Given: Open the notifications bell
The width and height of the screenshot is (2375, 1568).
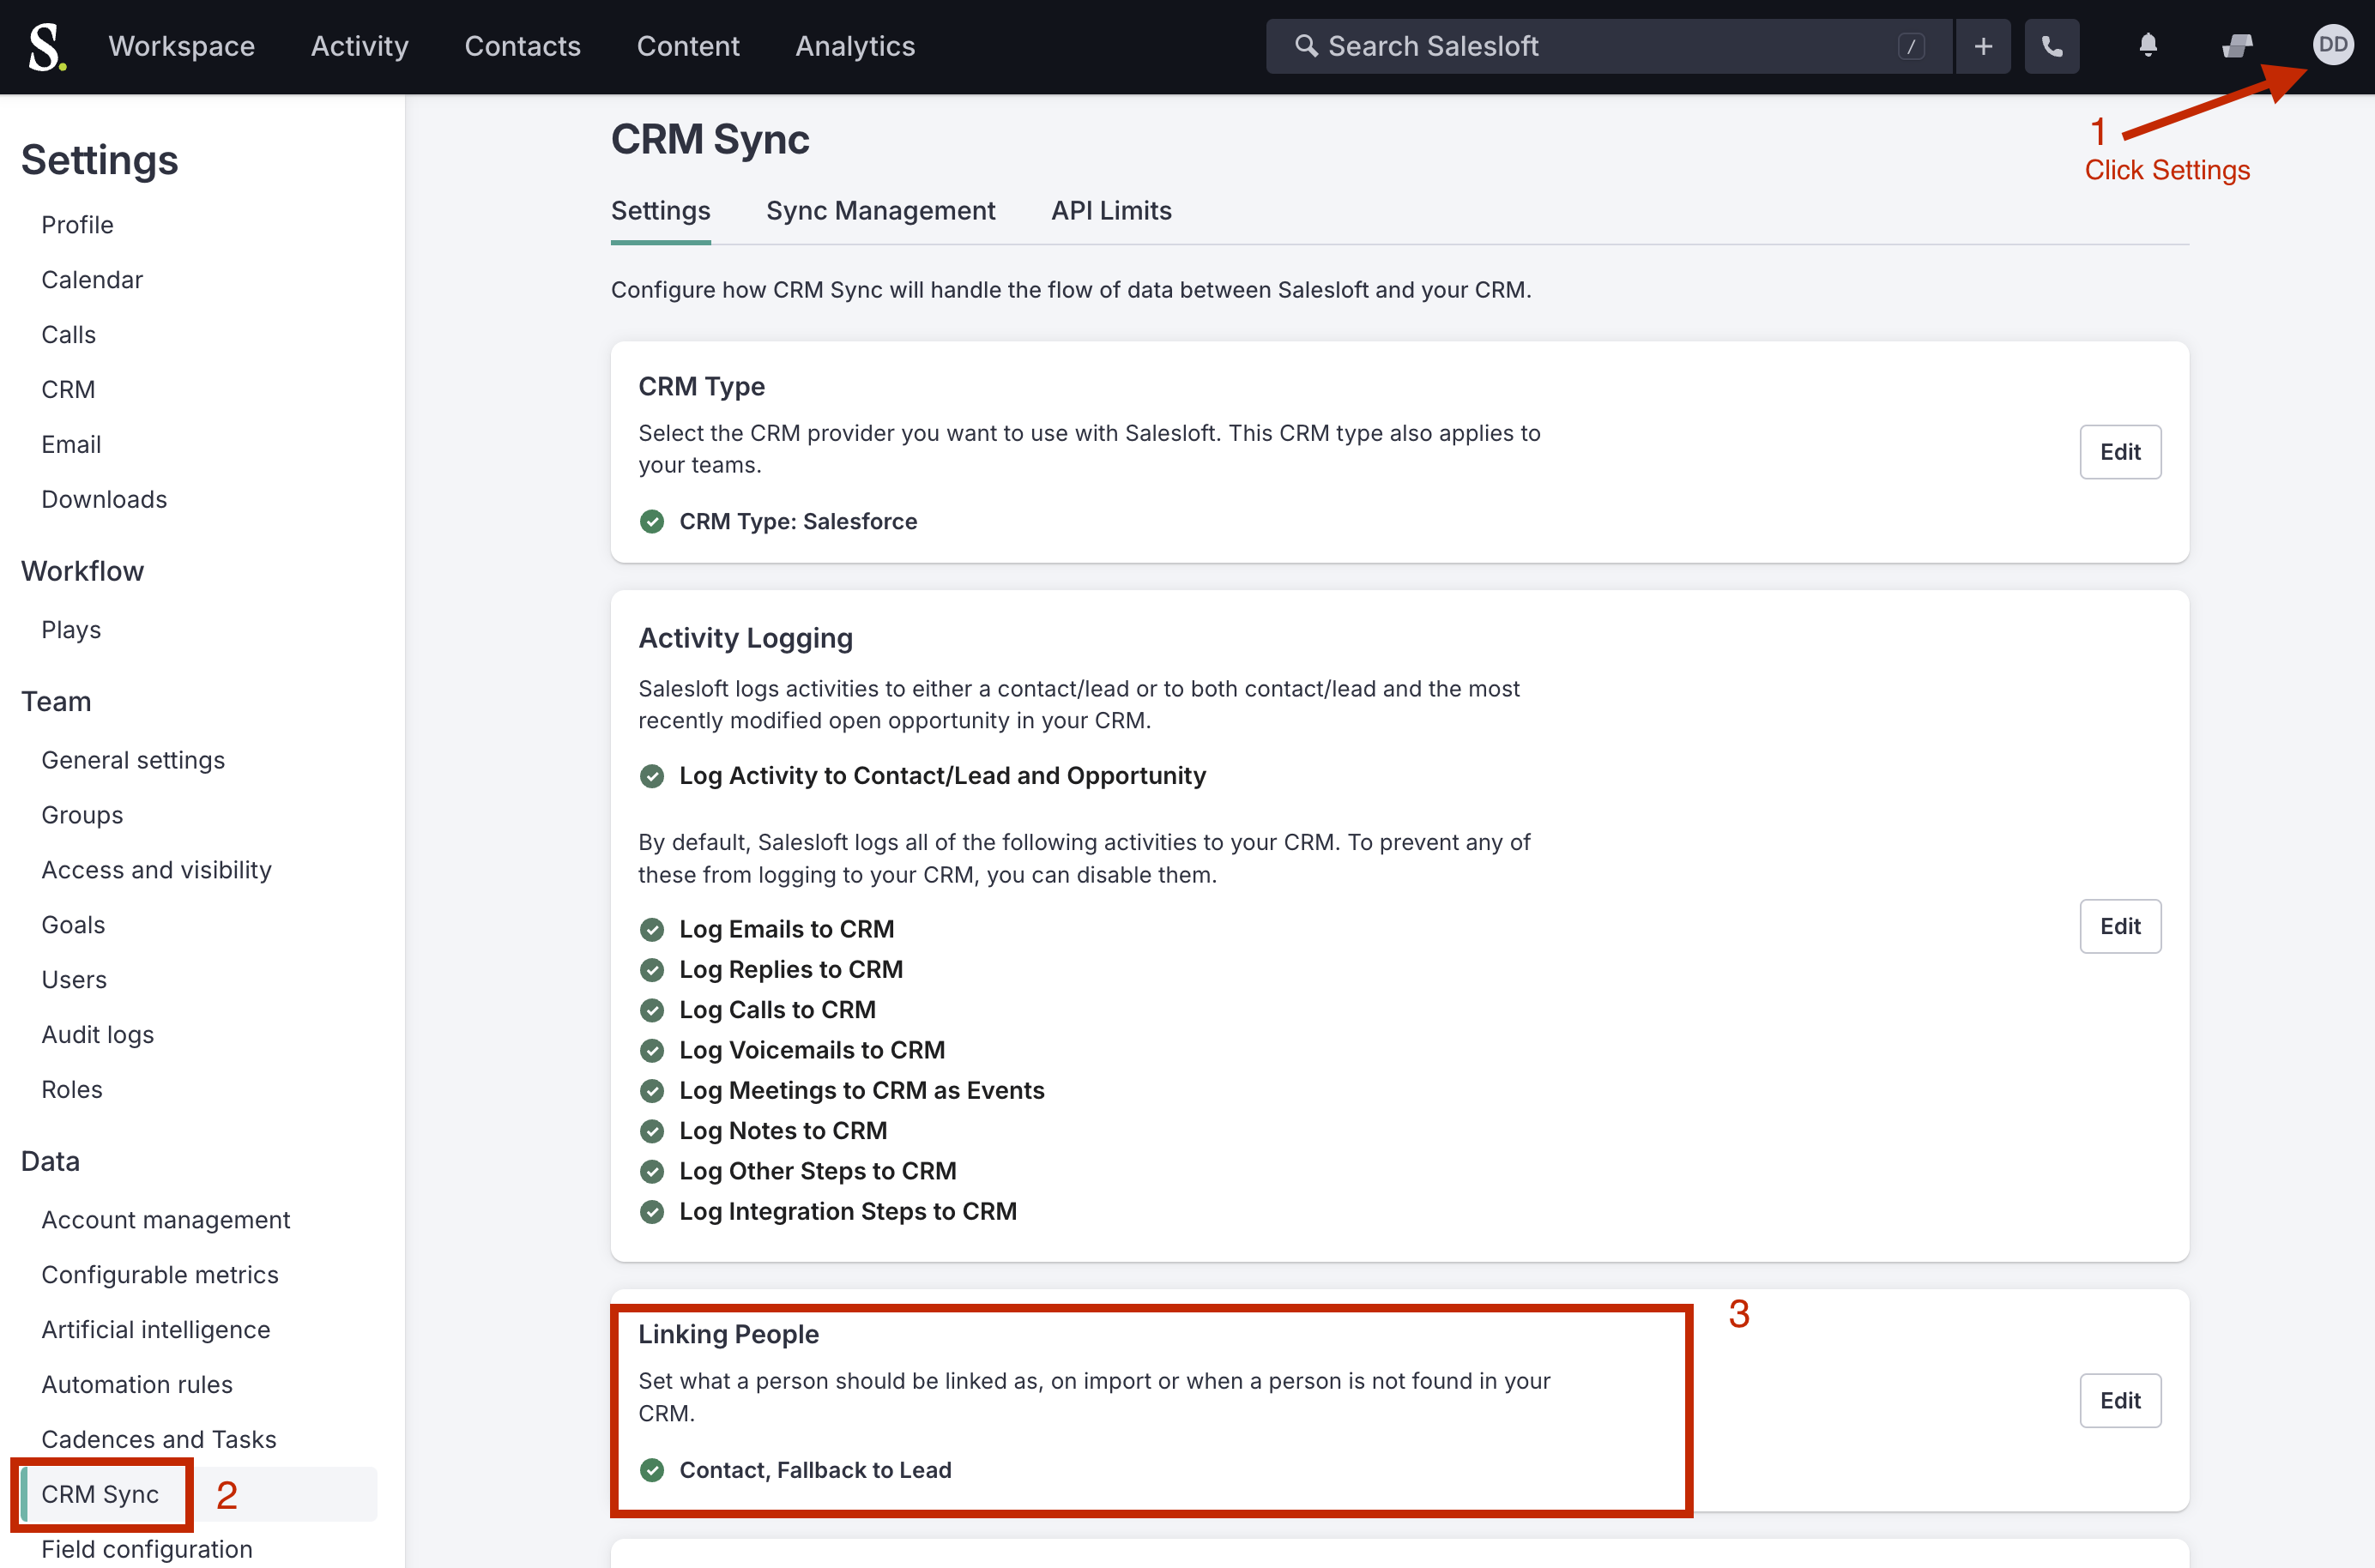Looking at the screenshot, I should coord(2148,45).
